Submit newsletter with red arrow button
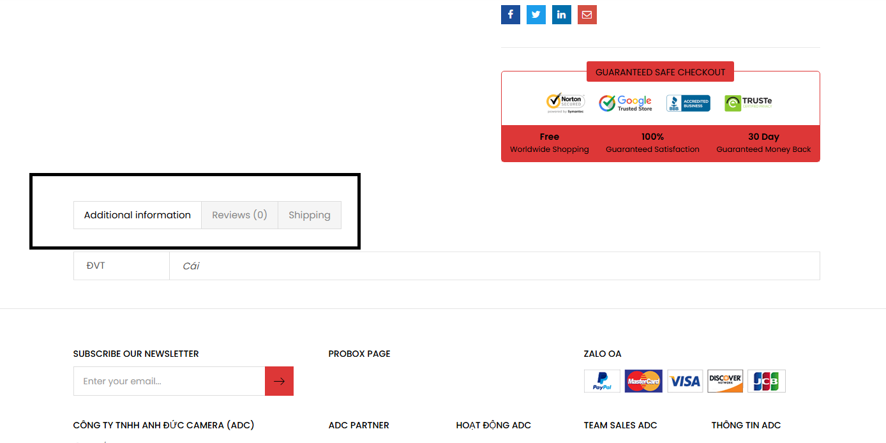The image size is (886, 443). click(279, 381)
